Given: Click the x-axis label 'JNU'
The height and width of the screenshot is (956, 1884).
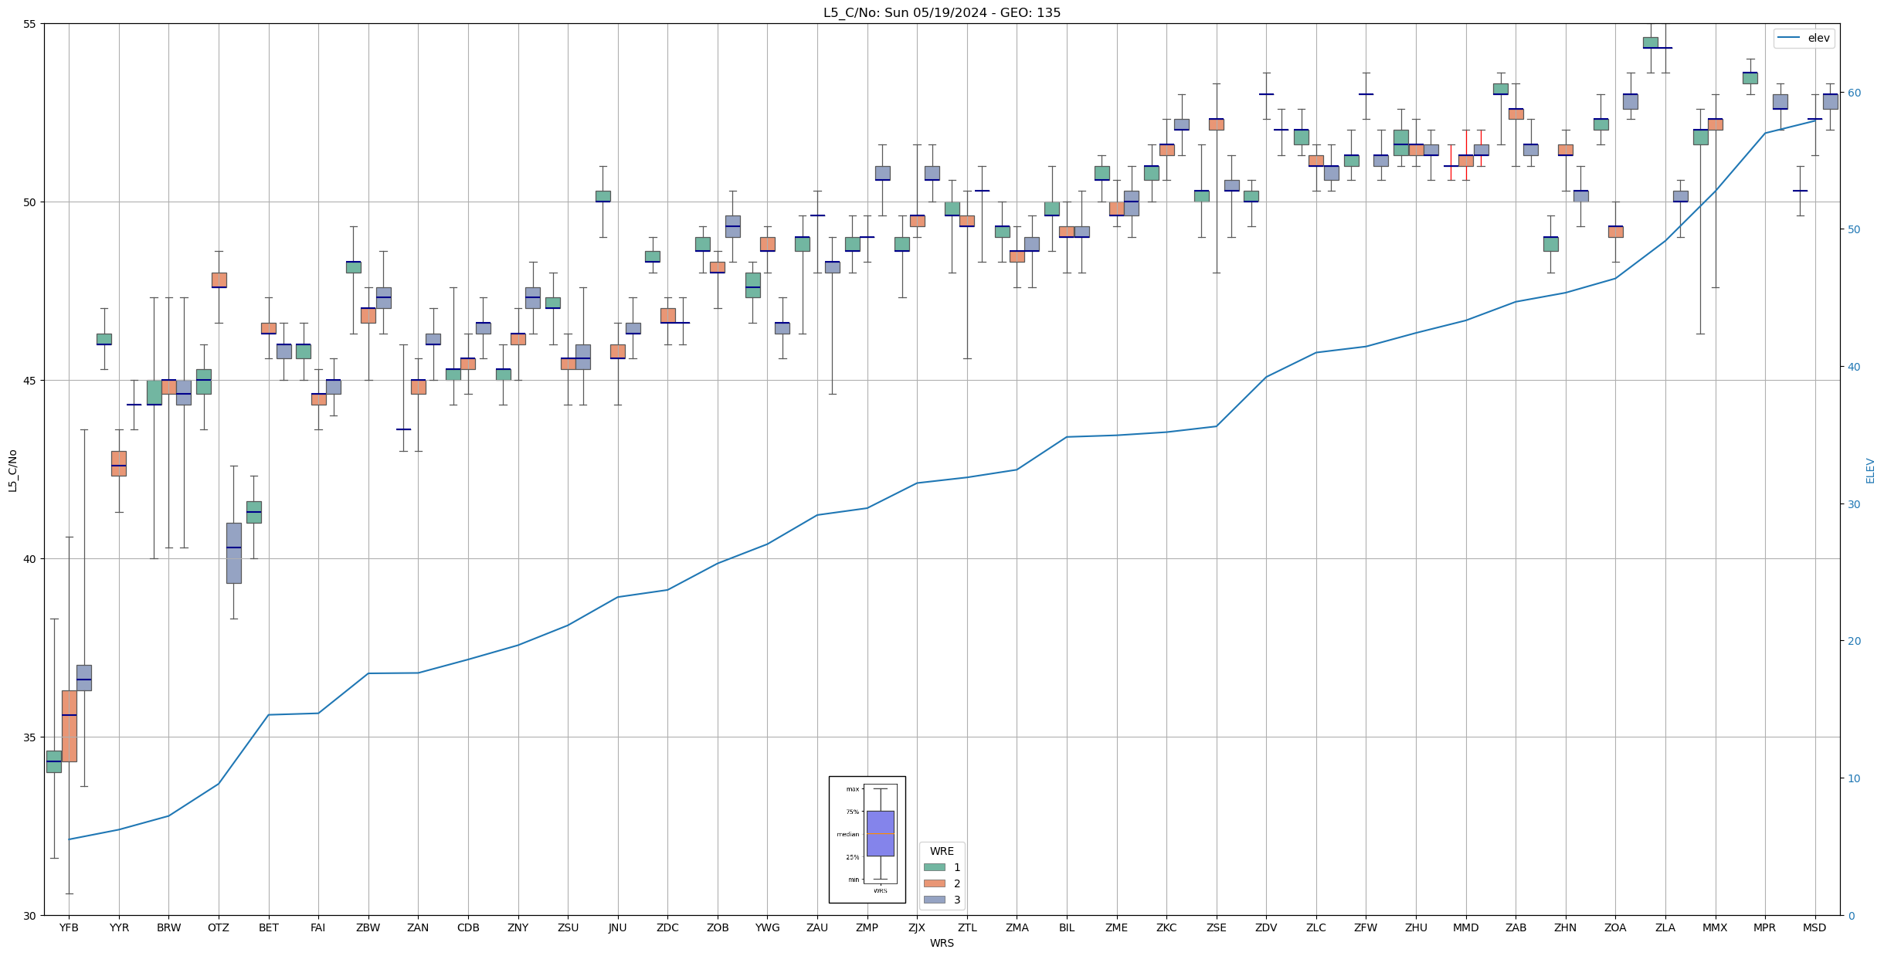Looking at the screenshot, I should point(617,927).
